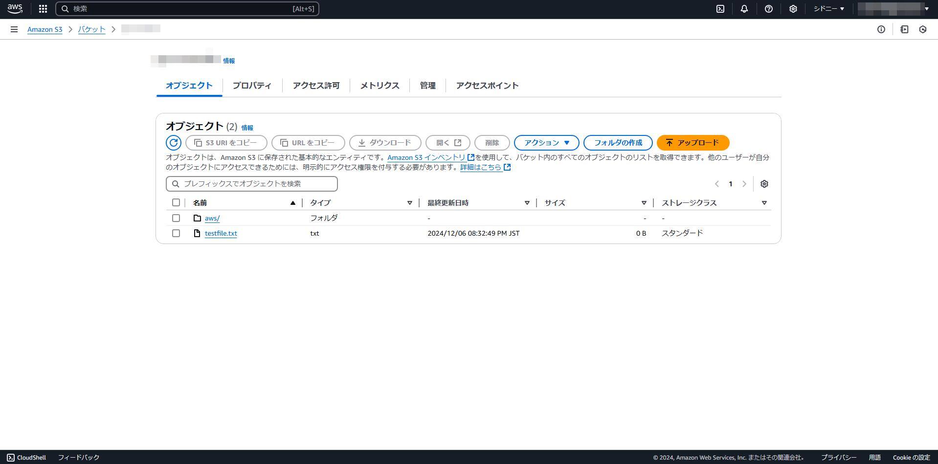Open the info panel circle icon
The width and height of the screenshot is (938, 464).
(881, 29)
